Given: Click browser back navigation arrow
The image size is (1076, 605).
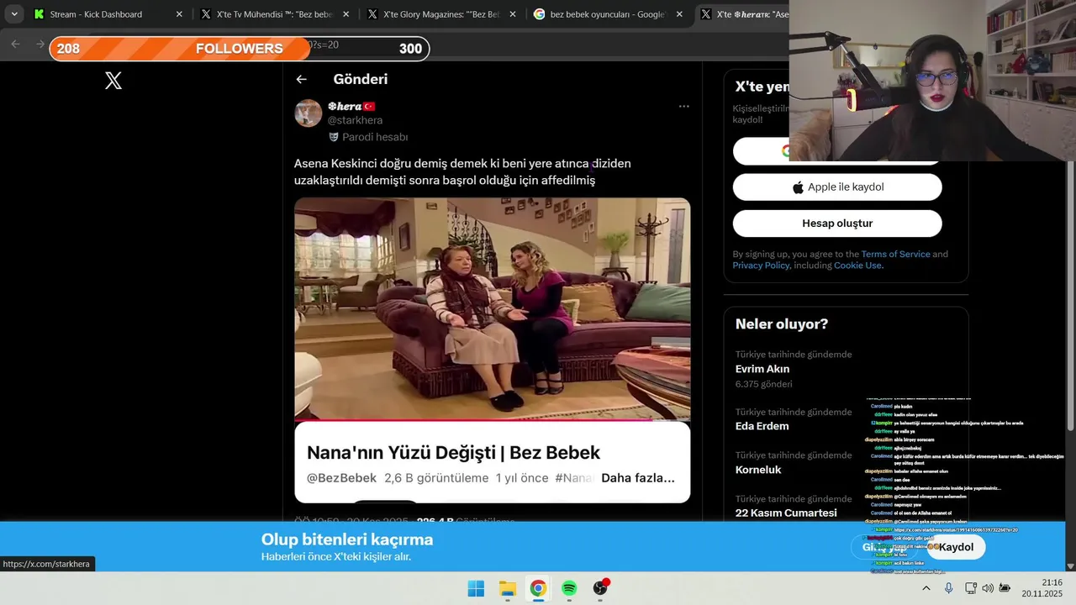Looking at the screenshot, I should (15, 44).
